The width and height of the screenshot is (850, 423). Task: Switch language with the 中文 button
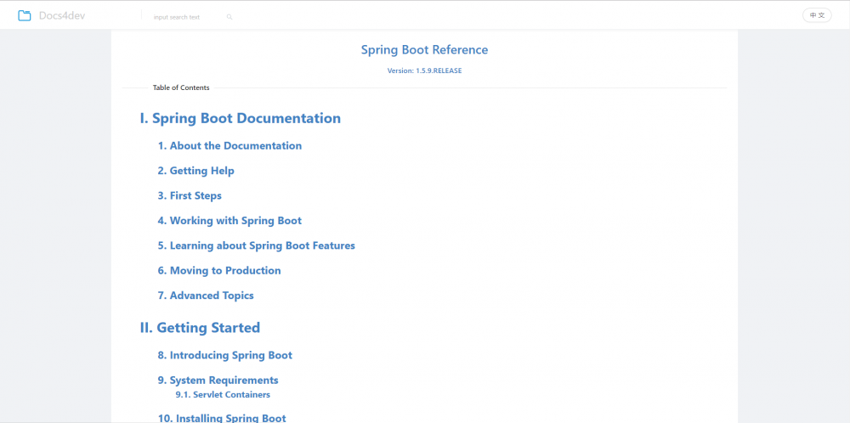tap(817, 15)
